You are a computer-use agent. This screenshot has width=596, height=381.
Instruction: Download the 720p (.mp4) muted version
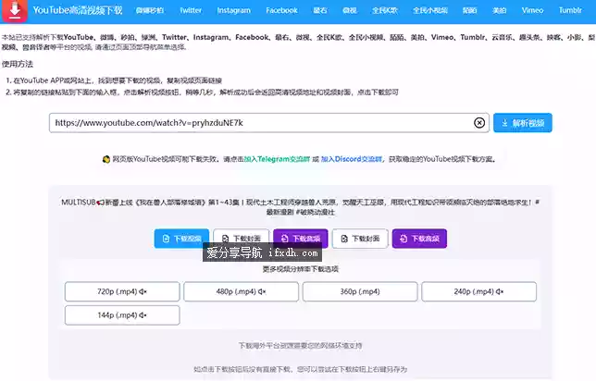click(x=122, y=291)
